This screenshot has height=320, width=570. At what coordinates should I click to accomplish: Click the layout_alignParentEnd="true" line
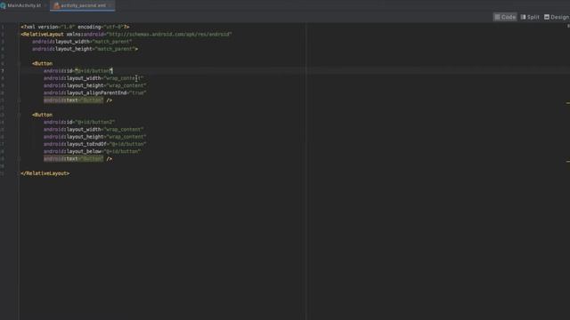(x=95, y=92)
